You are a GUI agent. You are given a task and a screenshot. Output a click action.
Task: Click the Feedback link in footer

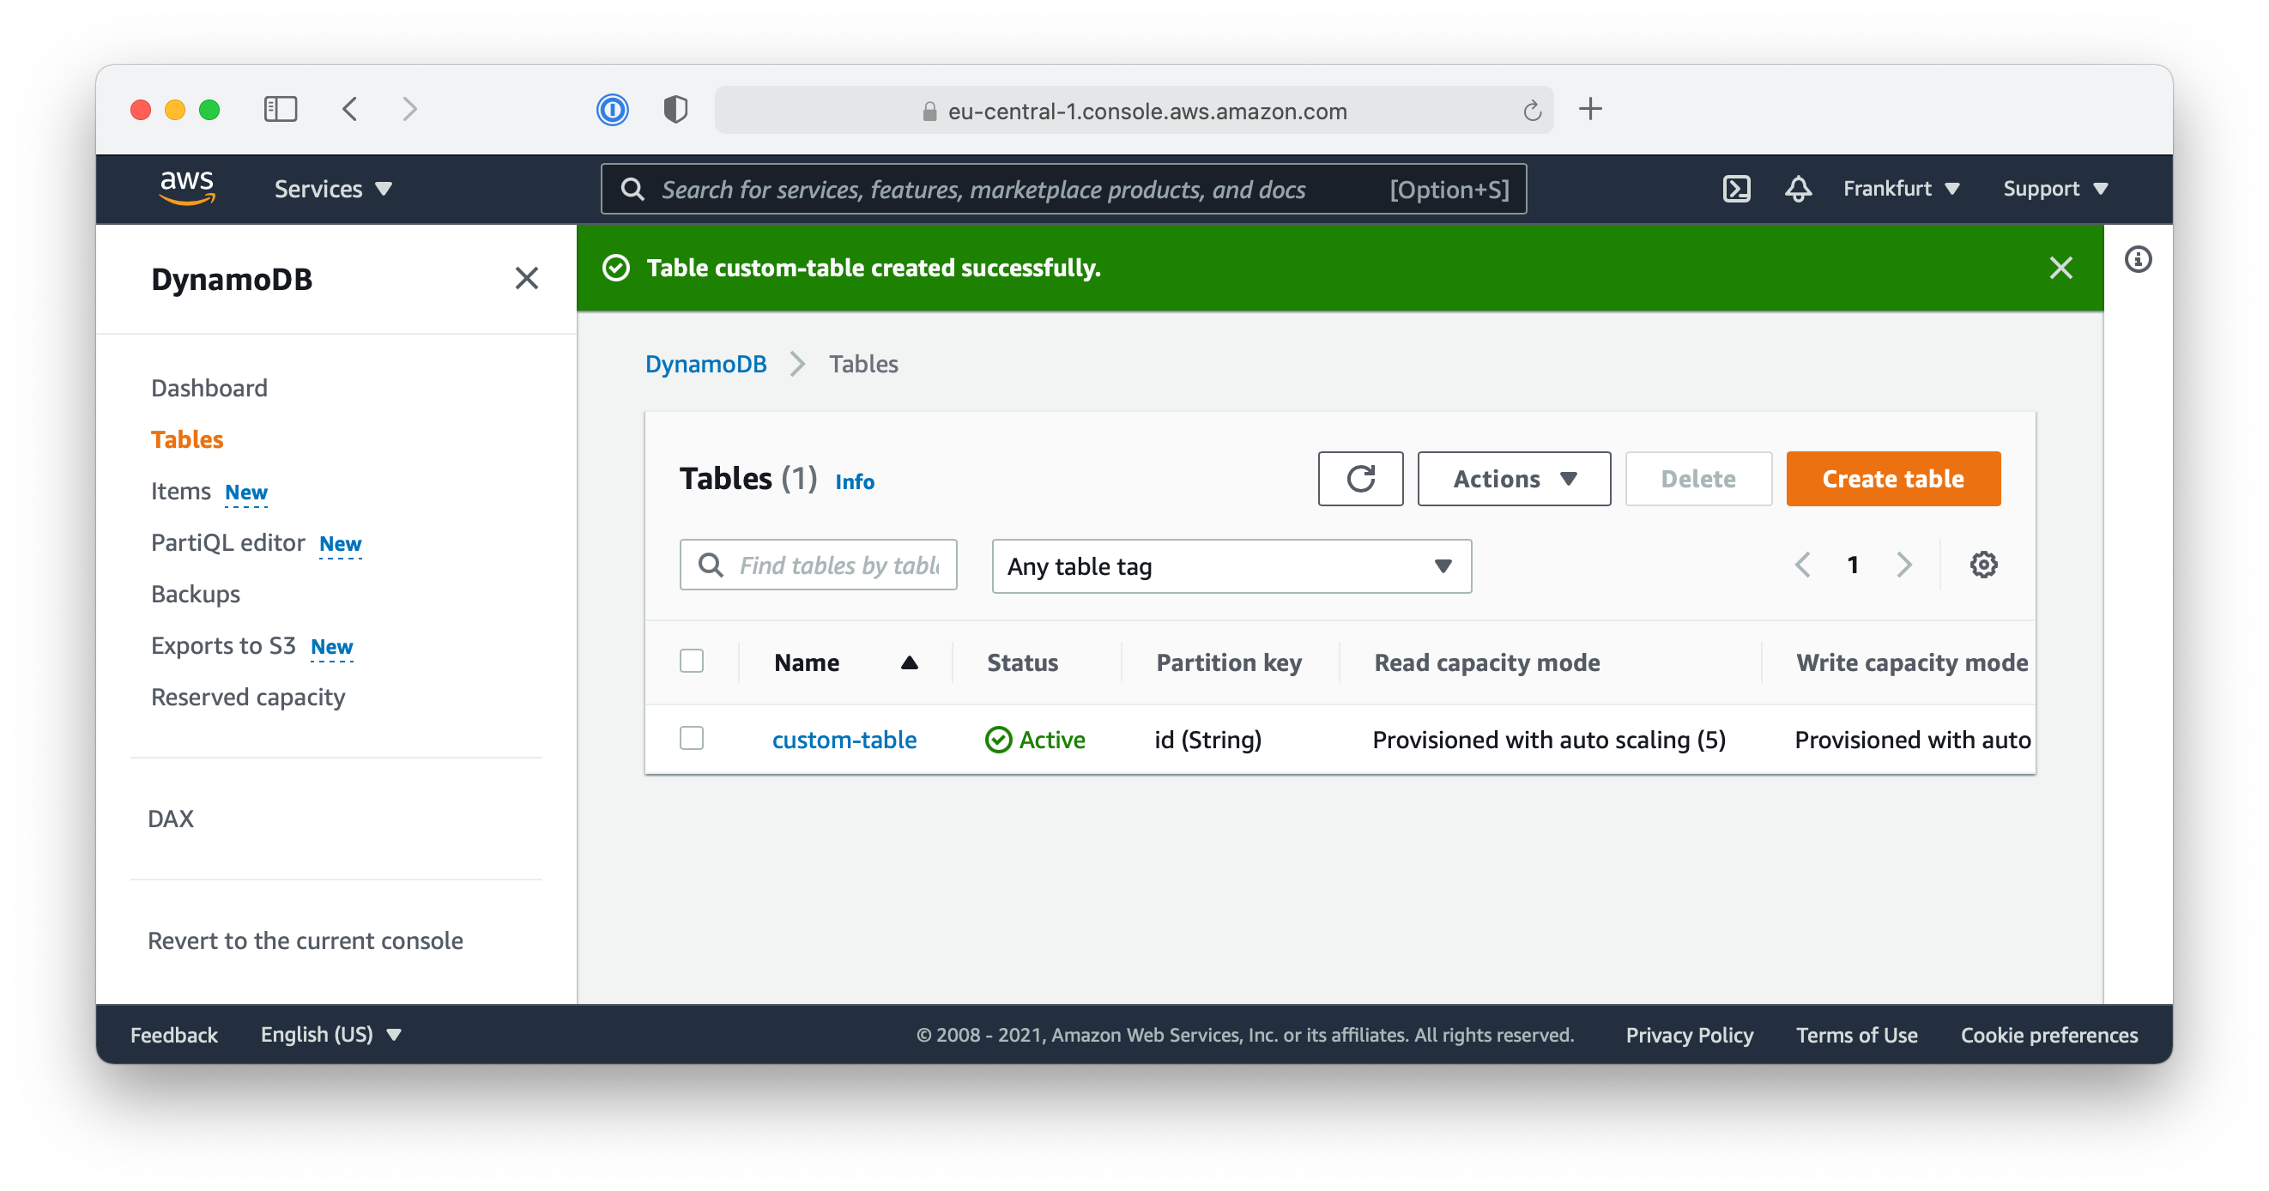coord(173,1034)
